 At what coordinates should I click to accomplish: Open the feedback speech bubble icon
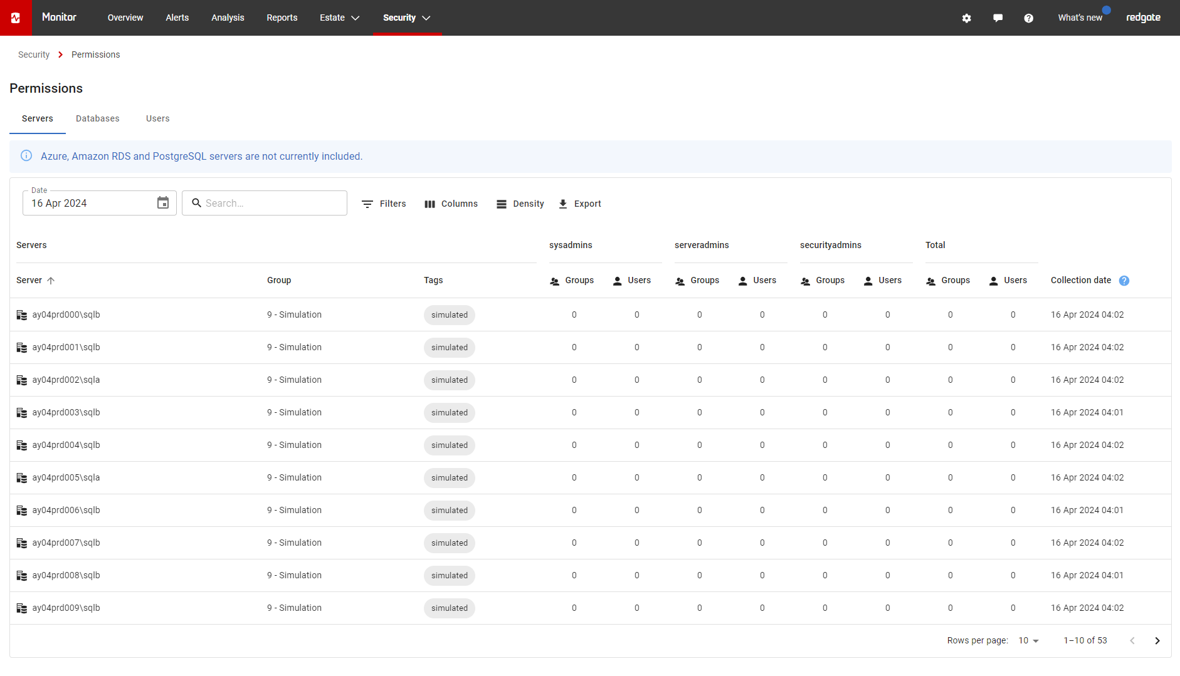pos(998,18)
